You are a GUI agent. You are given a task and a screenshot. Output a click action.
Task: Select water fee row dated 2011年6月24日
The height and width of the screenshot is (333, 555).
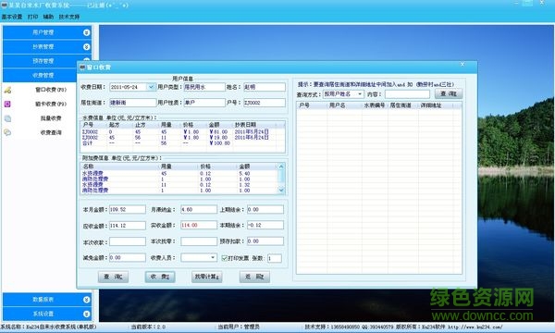(x=182, y=137)
